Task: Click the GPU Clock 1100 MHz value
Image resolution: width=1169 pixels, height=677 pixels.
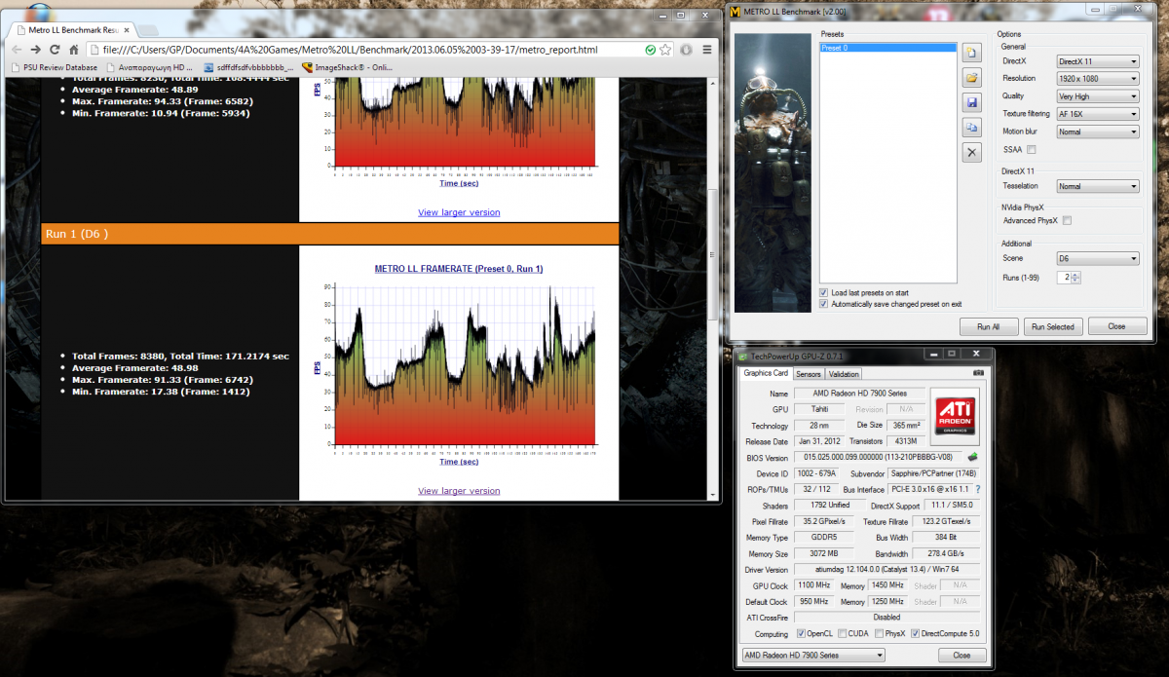Action: click(x=813, y=584)
